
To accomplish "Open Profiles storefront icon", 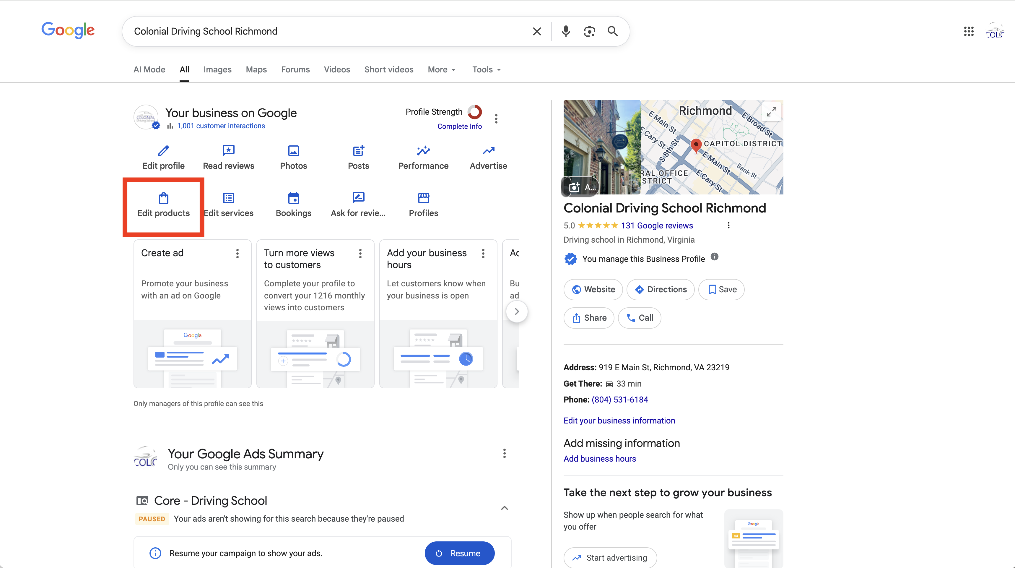I will (424, 205).
